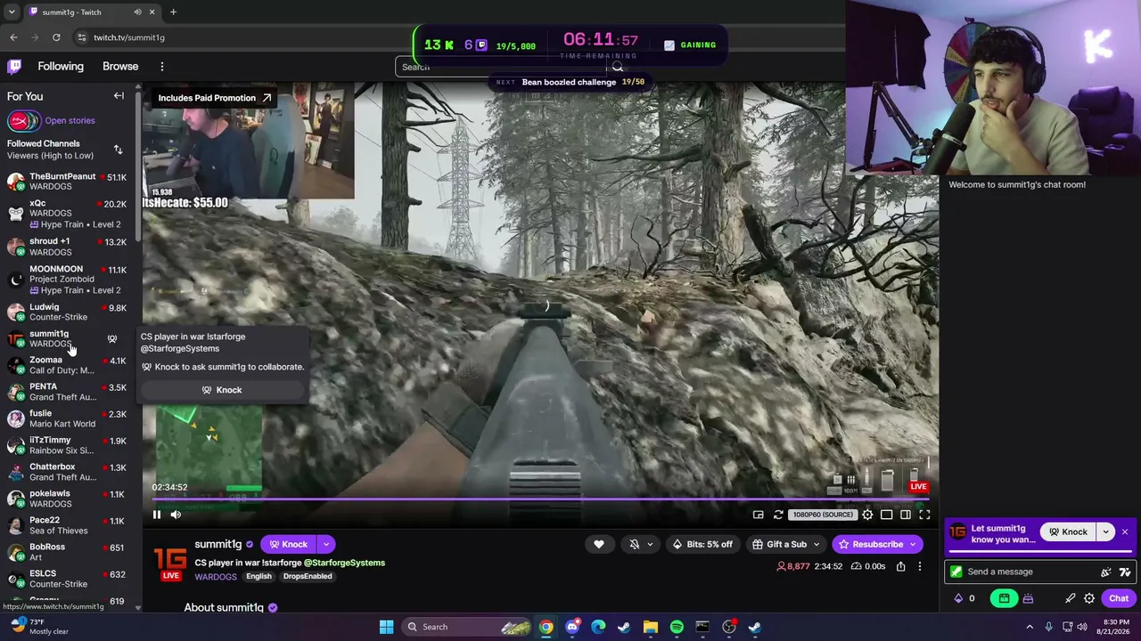The height and width of the screenshot is (641, 1141).
Task: Send chat using the Chat button
Action: (x=1119, y=598)
